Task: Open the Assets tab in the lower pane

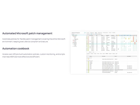Action: [104, 54]
